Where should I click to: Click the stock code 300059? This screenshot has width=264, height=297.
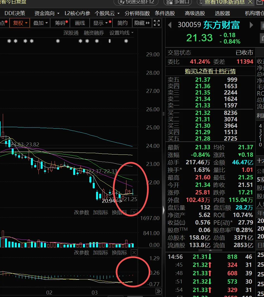tap(189, 25)
